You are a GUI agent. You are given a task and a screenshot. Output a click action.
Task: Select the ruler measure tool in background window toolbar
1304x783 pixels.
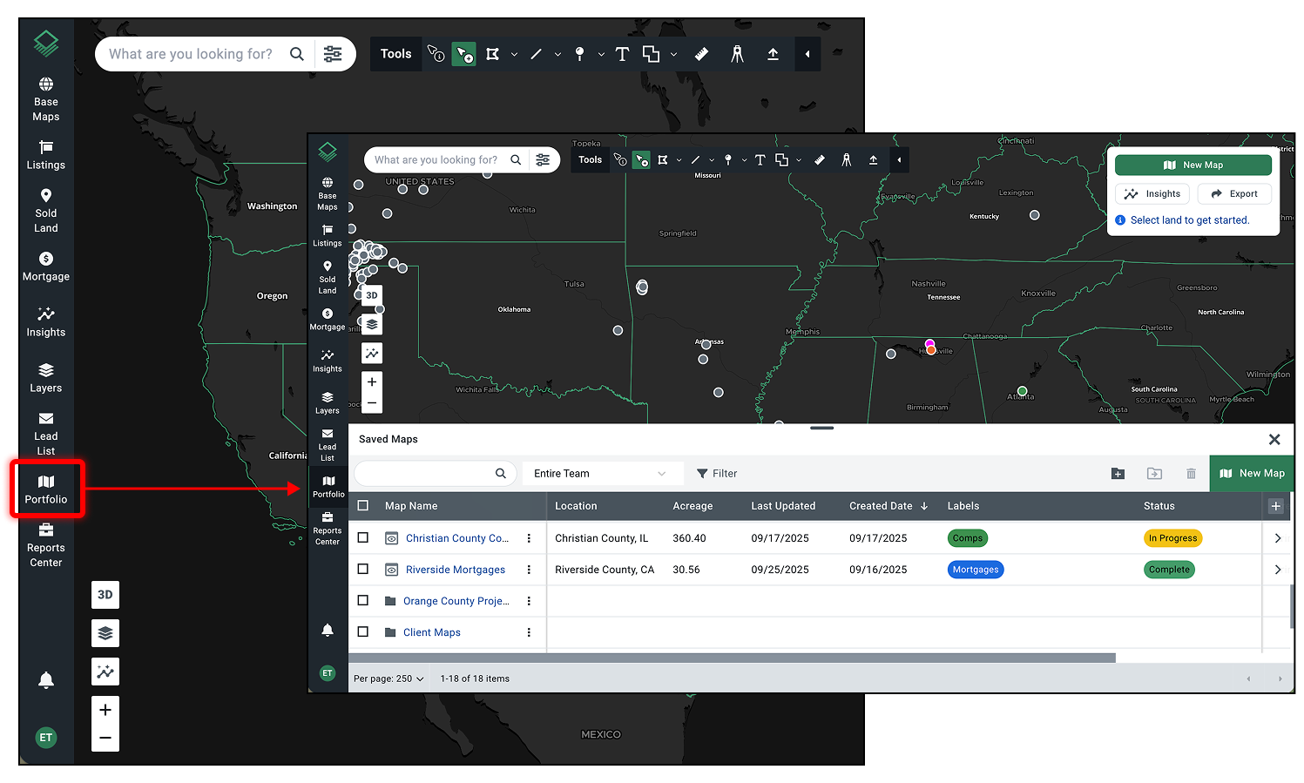pos(701,54)
